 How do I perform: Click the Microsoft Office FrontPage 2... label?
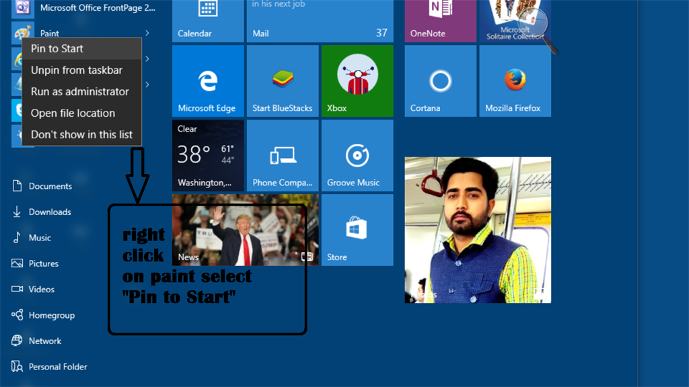coord(98,8)
